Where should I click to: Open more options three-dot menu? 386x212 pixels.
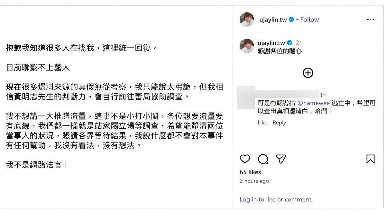tap(371, 20)
